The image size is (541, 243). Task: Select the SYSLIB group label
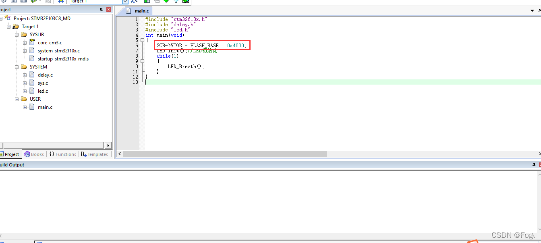coord(37,35)
